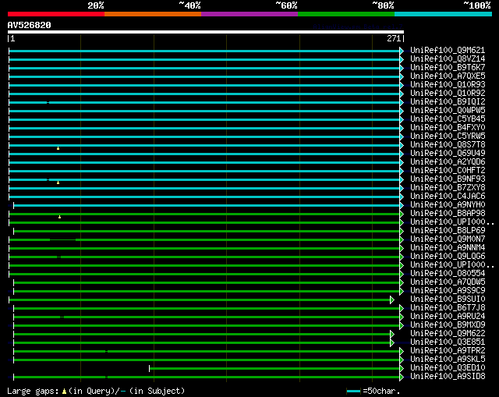Open the UniRef100_Q9M622 entry
Screen dimensions: 499x397
(448, 334)
